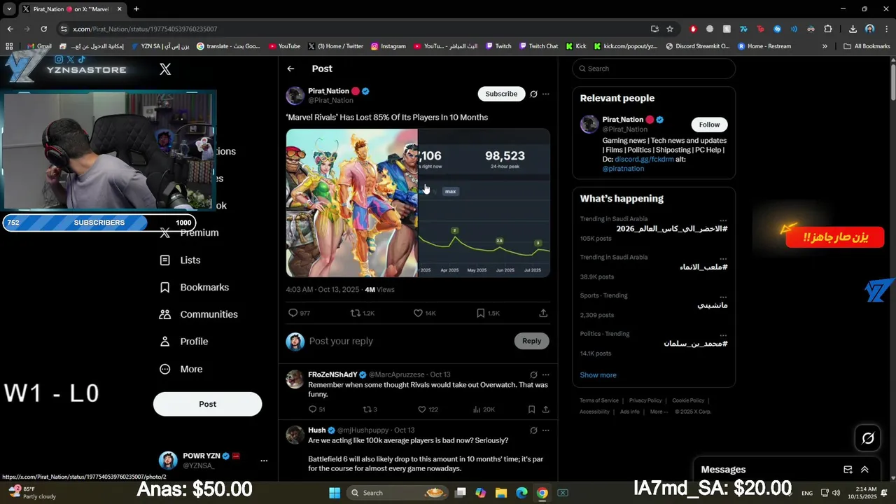
Task: Open Privacy Policy link
Action: (645, 400)
